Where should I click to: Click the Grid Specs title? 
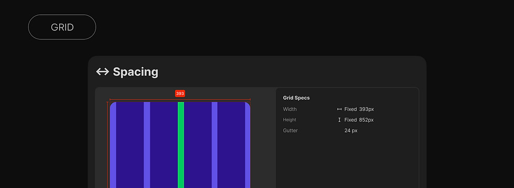click(x=296, y=98)
